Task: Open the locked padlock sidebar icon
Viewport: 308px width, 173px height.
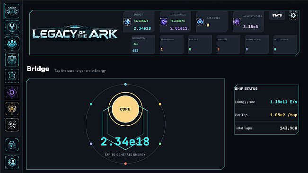Action: click(12, 145)
